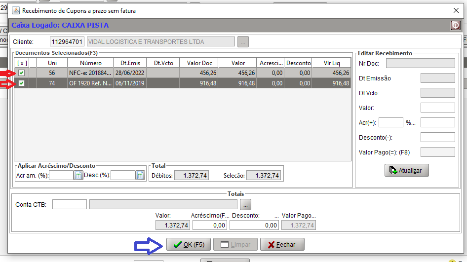
Task: Click the Acréscimo totals input field
Action: (x=209, y=225)
